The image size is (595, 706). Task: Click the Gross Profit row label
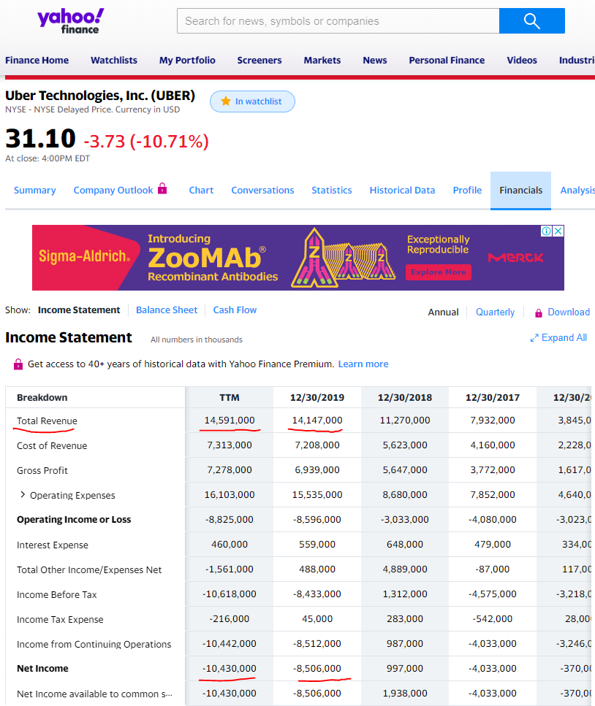(x=42, y=470)
